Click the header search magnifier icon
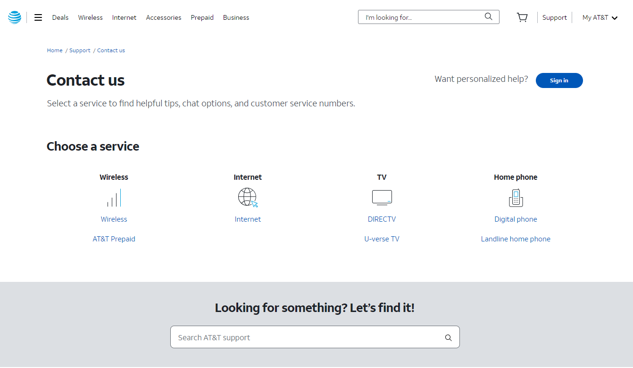 [488, 16]
